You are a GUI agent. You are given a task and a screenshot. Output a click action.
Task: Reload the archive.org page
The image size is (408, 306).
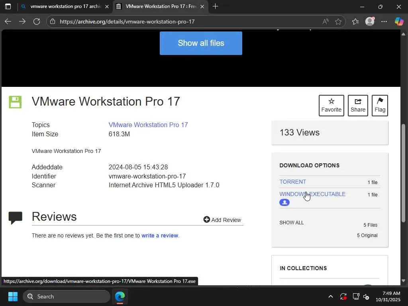coord(37,22)
